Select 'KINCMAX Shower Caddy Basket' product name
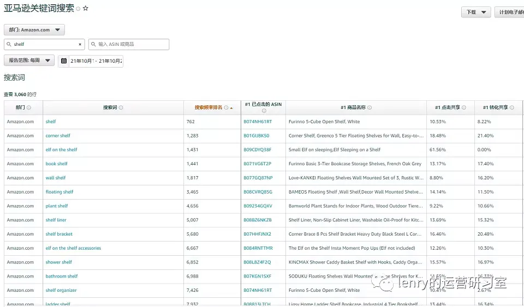Viewport: 524px width, 307px height. tap(355, 262)
